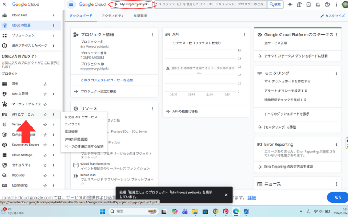Viewport: 348px width, 217px height.
Task: Expand the セキュリティ submenu arrow
Action: [x=53, y=165]
